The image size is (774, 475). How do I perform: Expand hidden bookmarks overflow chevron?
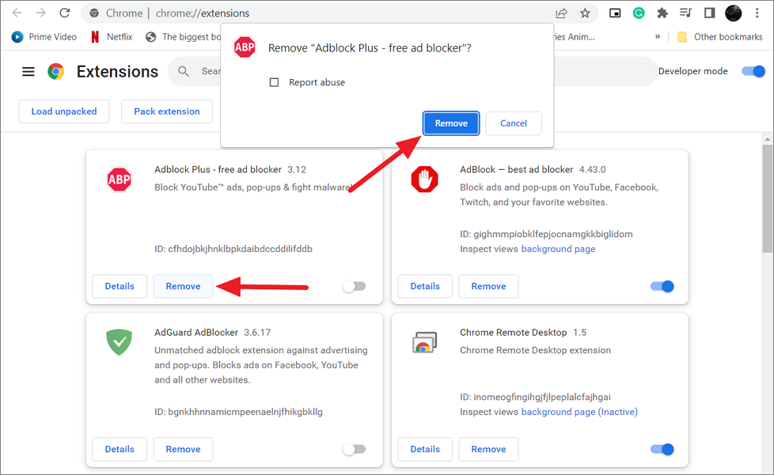click(658, 36)
